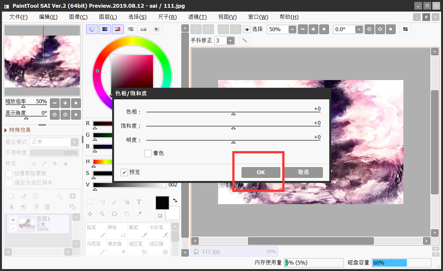Click the transparent color icon
This screenshot has height=271, width=443.
click(x=160, y=215)
